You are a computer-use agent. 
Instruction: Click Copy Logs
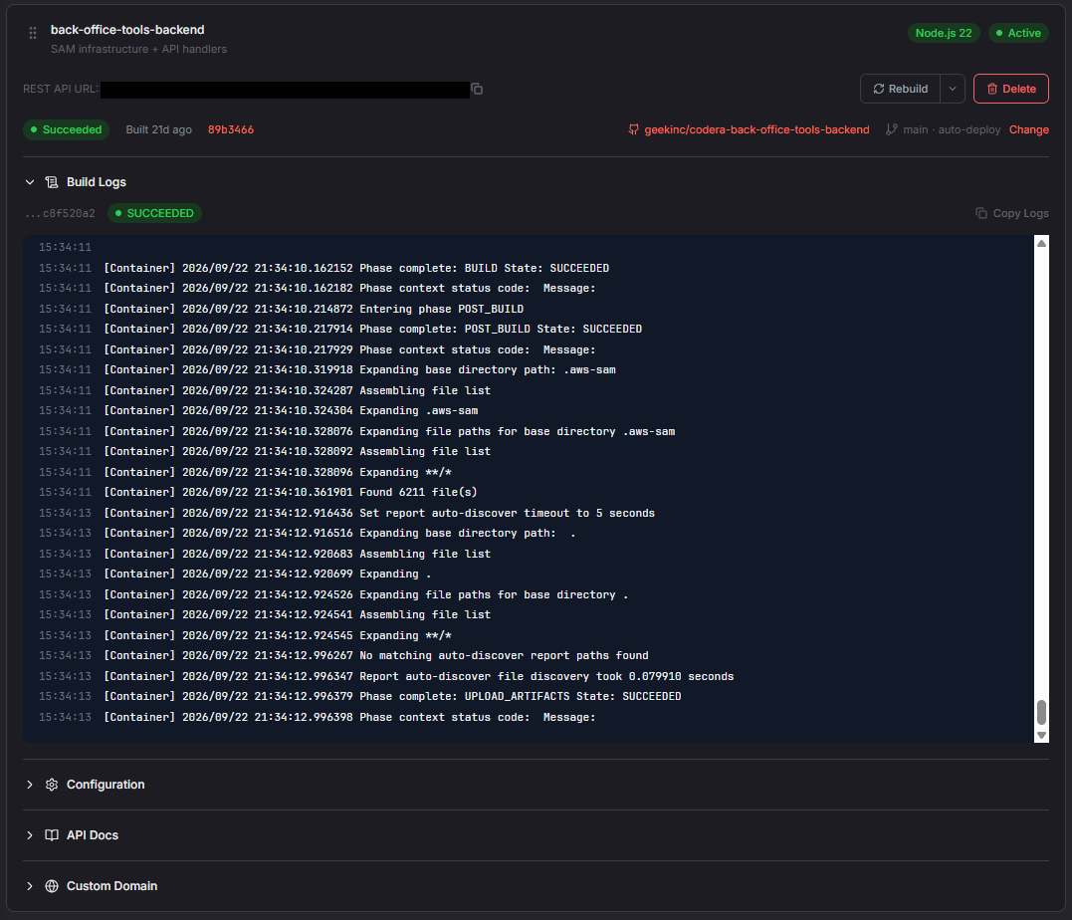coord(1011,213)
